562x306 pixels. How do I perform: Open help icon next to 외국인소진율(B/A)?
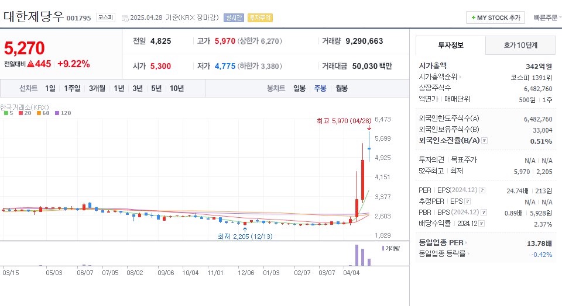click(484, 141)
